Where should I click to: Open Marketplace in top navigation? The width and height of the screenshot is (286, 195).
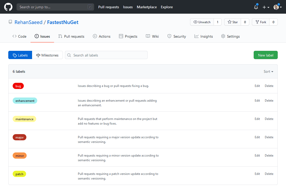(147, 7)
